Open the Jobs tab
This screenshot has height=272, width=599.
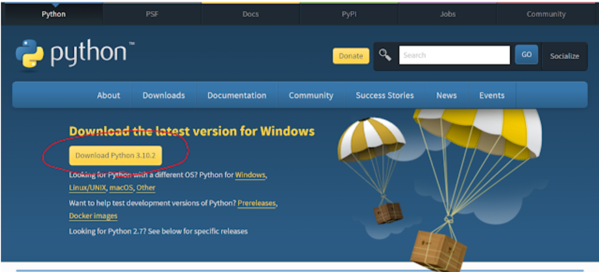click(x=448, y=14)
